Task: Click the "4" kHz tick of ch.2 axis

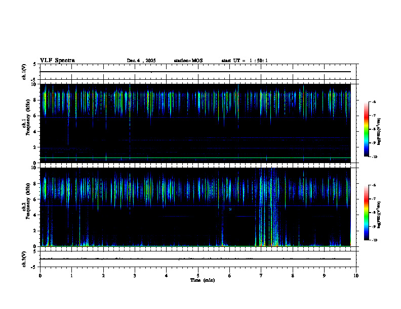Action: (x=35, y=215)
